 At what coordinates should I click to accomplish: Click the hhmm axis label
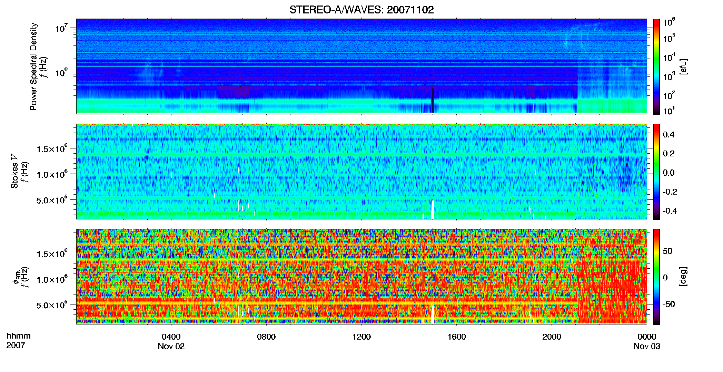19,336
